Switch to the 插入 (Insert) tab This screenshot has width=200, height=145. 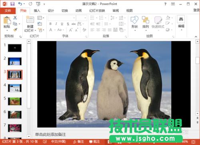coord(37,10)
